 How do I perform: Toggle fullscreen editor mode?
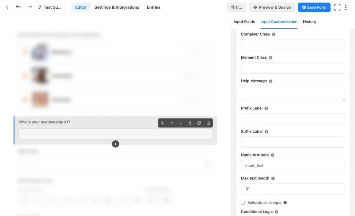[337, 7]
